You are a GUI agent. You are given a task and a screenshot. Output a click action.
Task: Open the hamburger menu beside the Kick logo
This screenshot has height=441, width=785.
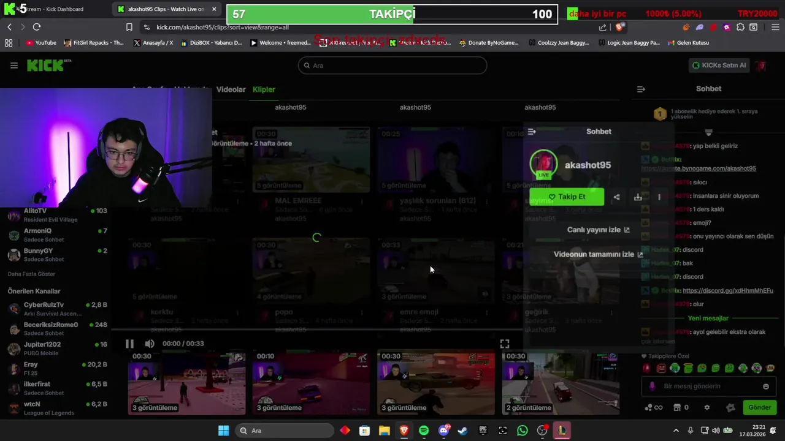[13, 66]
